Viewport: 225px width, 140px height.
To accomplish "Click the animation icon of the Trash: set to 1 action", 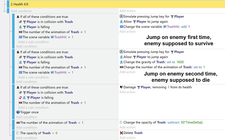I will [x=121, y=67].
